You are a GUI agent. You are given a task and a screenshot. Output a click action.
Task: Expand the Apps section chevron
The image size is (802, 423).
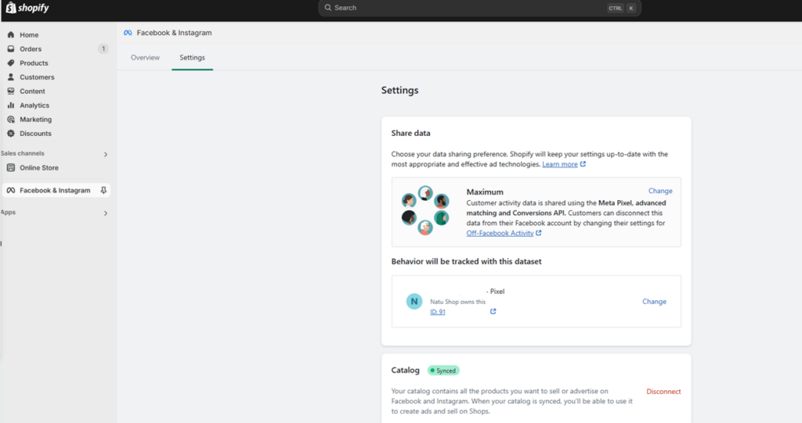(106, 213)
